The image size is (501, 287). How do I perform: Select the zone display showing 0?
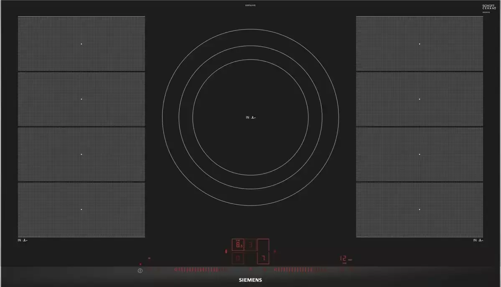pyautogui.click(x=238, y=259)
